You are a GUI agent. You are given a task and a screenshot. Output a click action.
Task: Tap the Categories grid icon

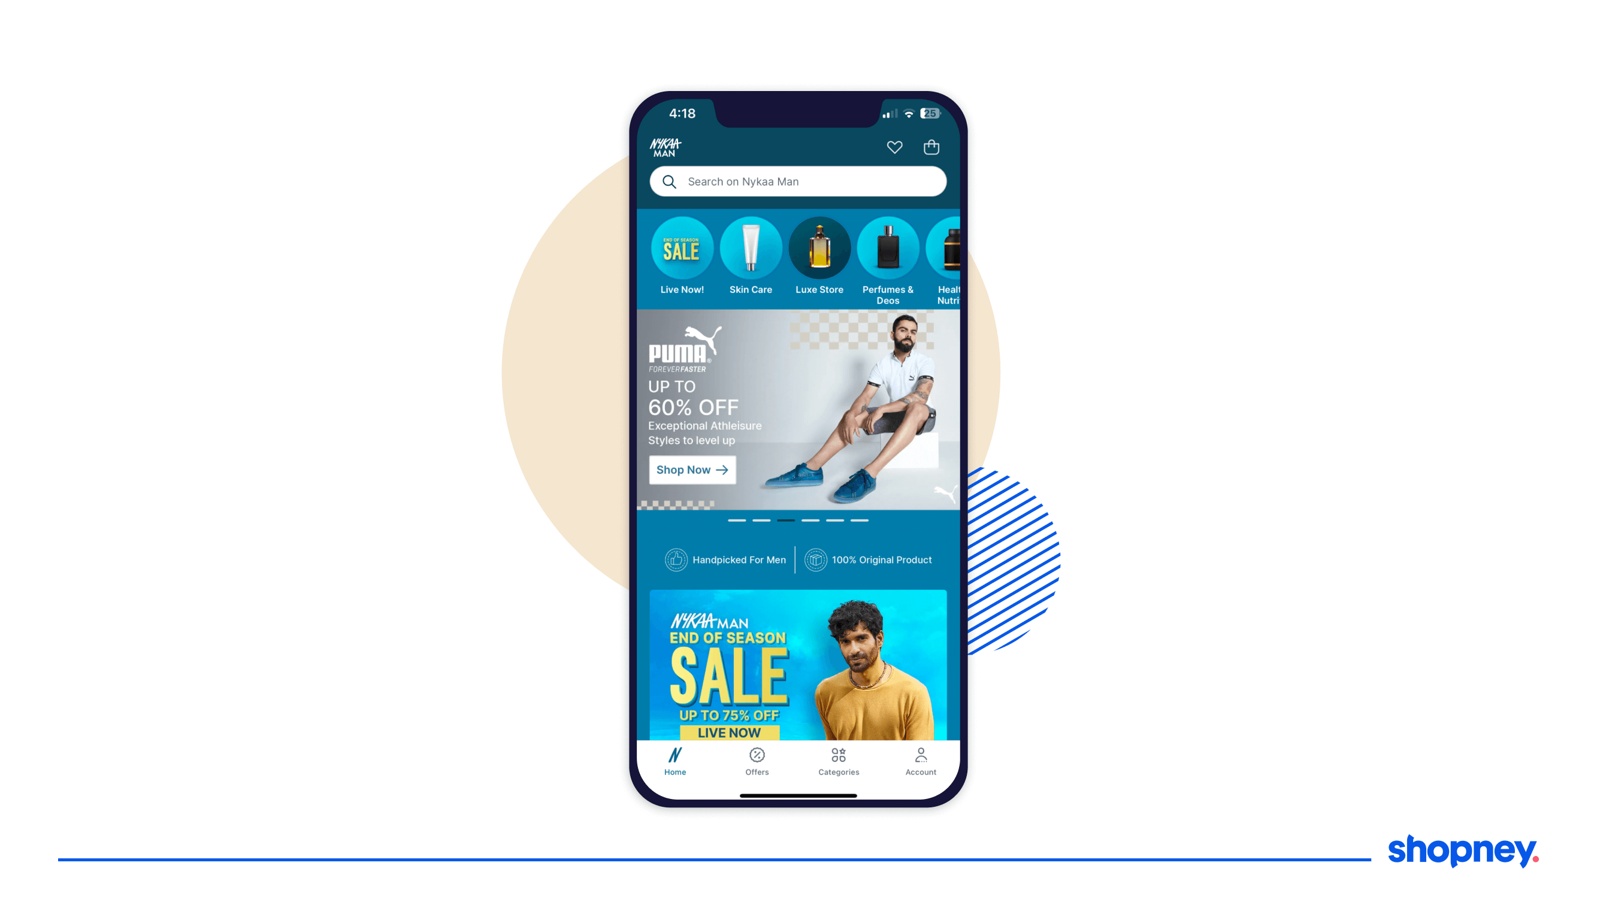[839, 755]
